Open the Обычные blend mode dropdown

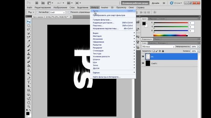[158, 47]
